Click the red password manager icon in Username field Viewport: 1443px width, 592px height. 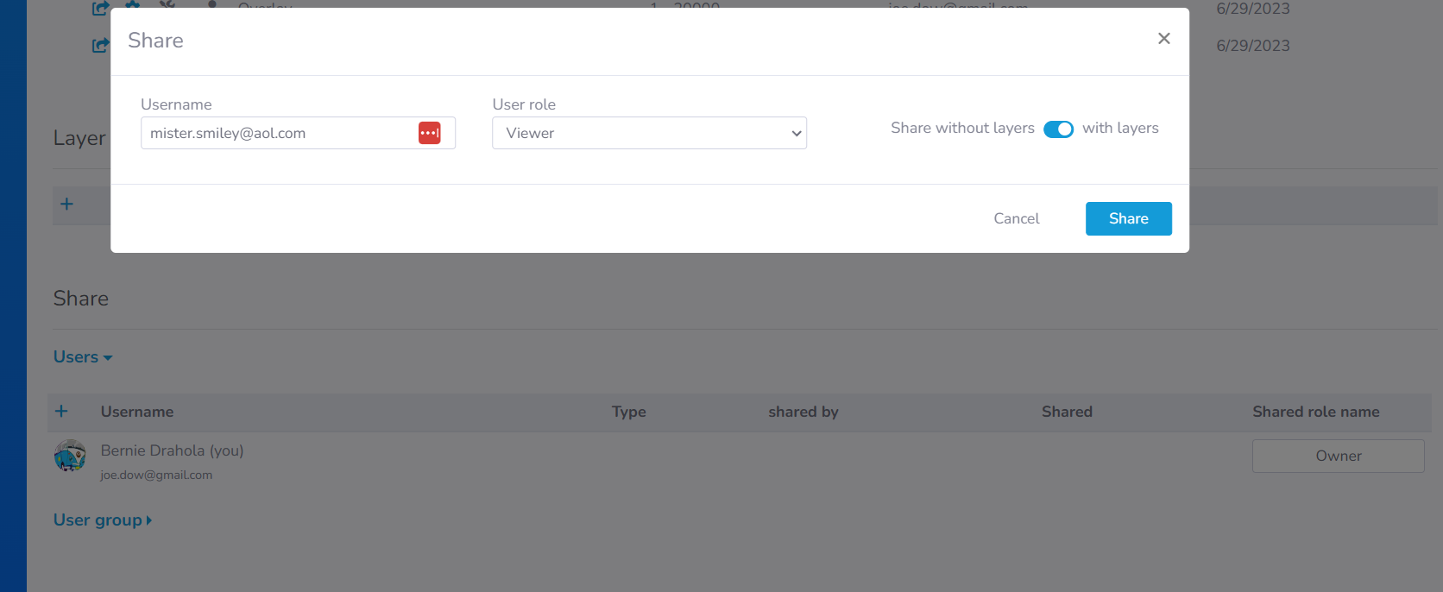(x=430, y=133)
